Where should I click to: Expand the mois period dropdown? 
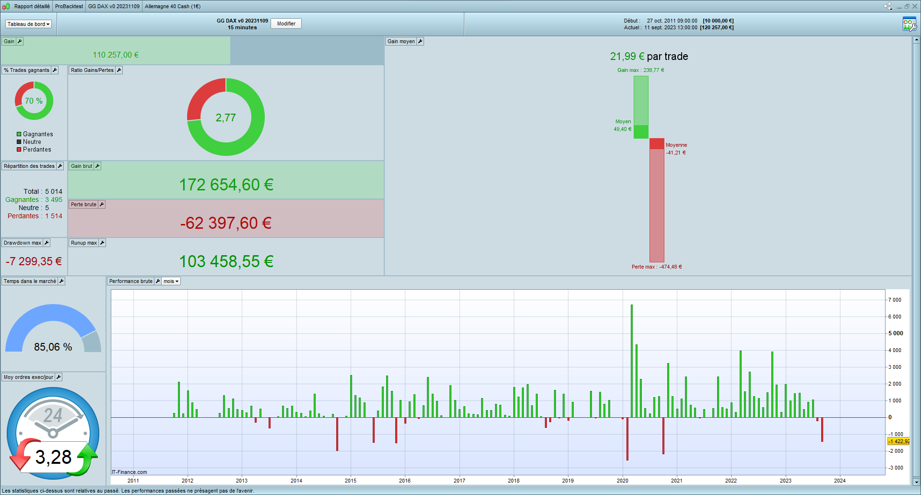[x=171, y=282]
